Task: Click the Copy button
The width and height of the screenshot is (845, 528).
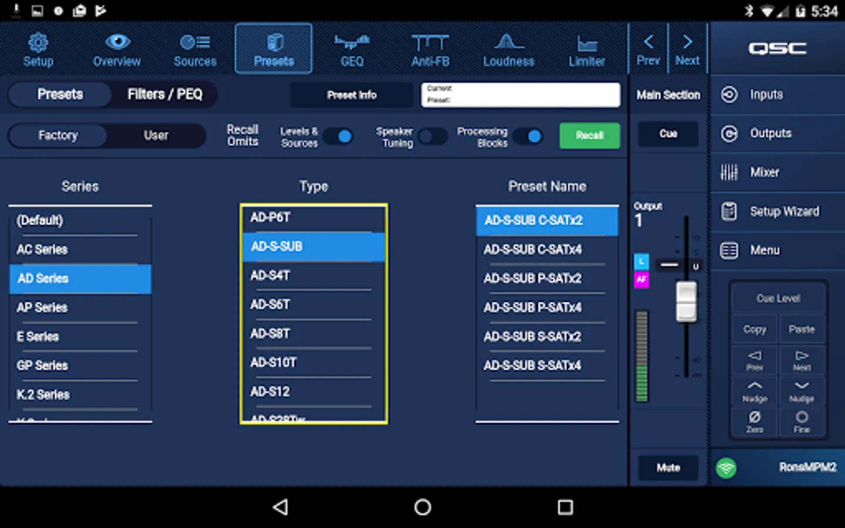Action: click(755, 329)
